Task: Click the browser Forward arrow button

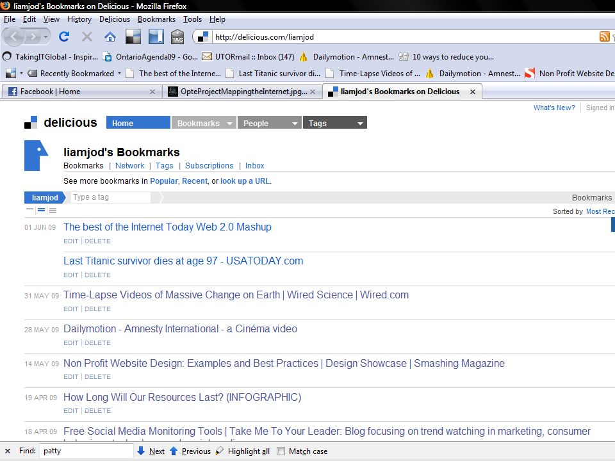Action: pyautogui.click(x=33, y=37)
